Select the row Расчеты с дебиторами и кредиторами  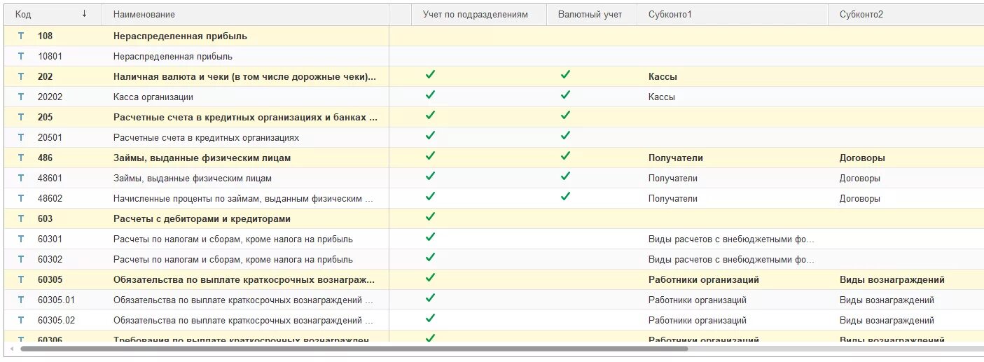point(494,218)
